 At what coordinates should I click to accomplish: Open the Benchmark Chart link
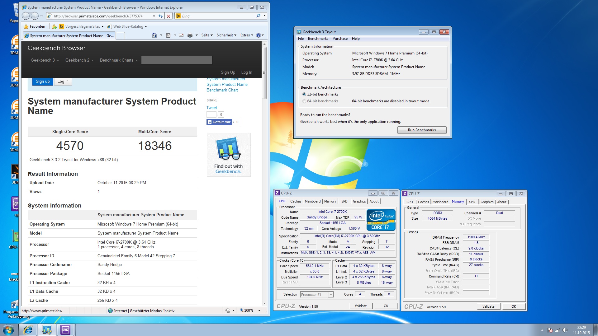(222, 90)
